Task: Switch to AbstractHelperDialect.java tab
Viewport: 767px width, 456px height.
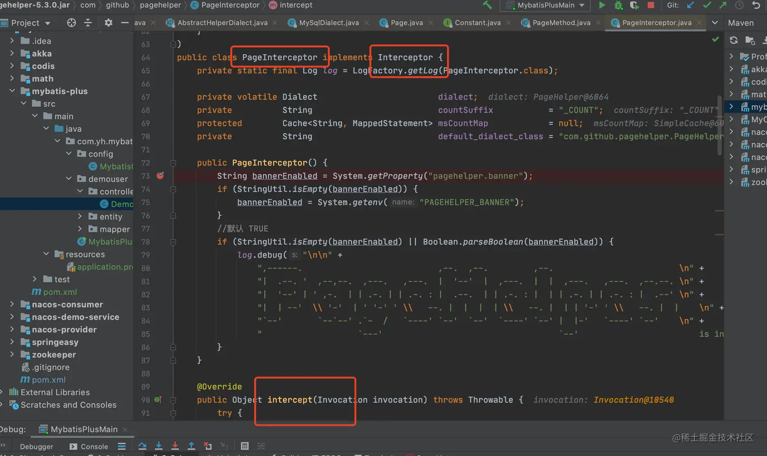Action: pos(222,23)
